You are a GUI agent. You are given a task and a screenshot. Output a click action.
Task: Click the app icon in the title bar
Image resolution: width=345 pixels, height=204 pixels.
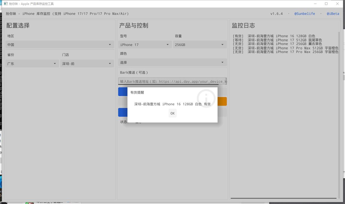(x=5, y=4)
